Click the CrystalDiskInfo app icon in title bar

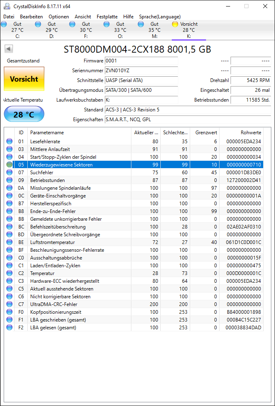point(7,6)
